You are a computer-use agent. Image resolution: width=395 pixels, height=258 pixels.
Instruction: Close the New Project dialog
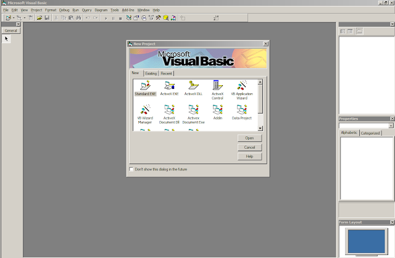click(265, 44)
